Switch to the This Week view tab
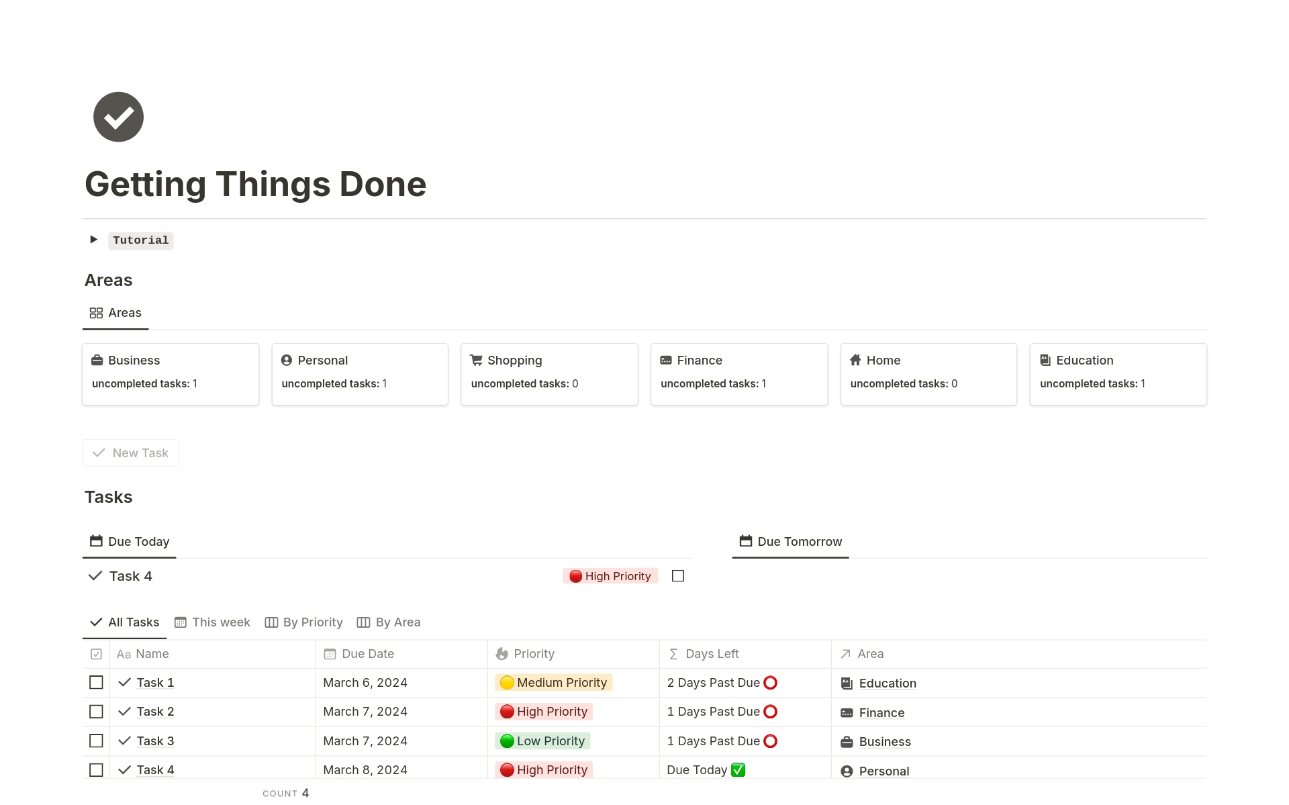 (x=213, y=621)
